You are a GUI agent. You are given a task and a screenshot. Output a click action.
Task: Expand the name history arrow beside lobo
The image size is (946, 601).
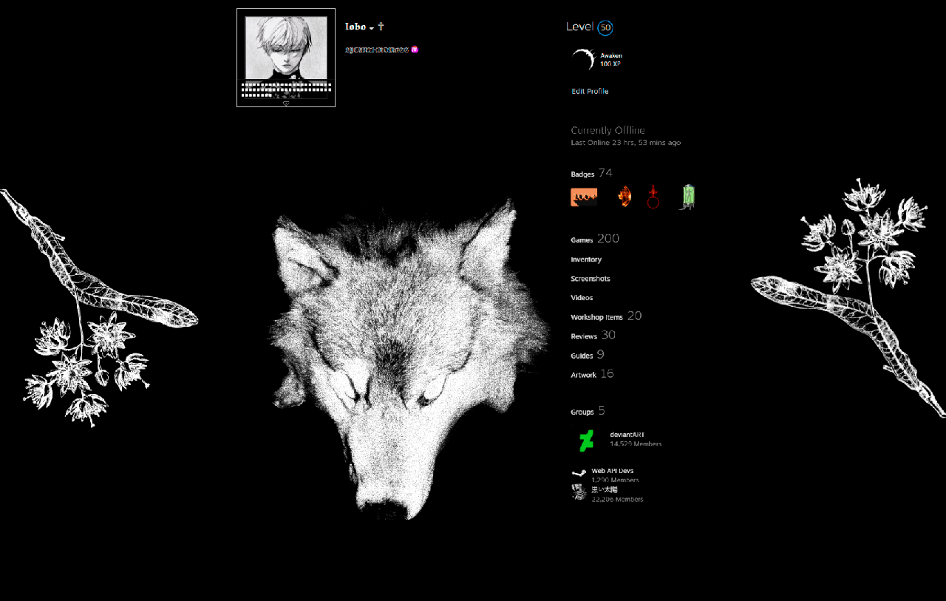372,29
